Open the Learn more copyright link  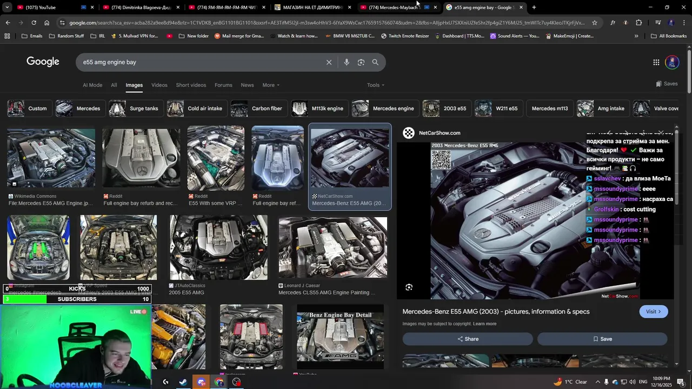484,324
